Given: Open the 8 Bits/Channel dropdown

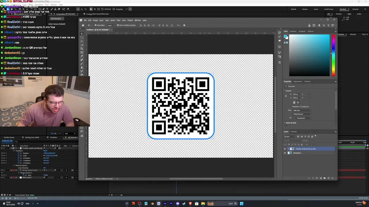Looking at the screenshot, I should tap(302, 114).
